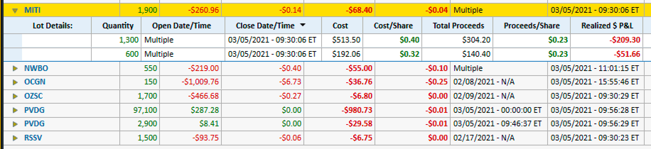Screen dimensions: 651x149
Task: Expand the OCGN row triangle
Action: (15, 82)
